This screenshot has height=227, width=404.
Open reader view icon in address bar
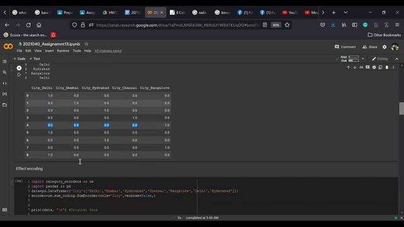click(x=265, y=25)
